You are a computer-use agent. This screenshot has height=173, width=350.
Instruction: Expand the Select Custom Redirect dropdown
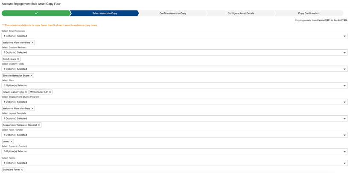174,53
